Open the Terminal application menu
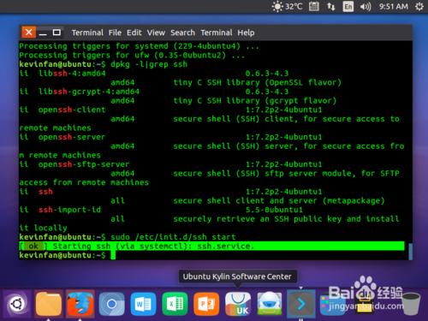The image size is (428, 321). (87, 33)
